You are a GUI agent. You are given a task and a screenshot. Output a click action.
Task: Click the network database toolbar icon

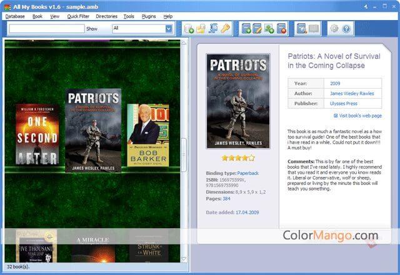tap(213, 29)
